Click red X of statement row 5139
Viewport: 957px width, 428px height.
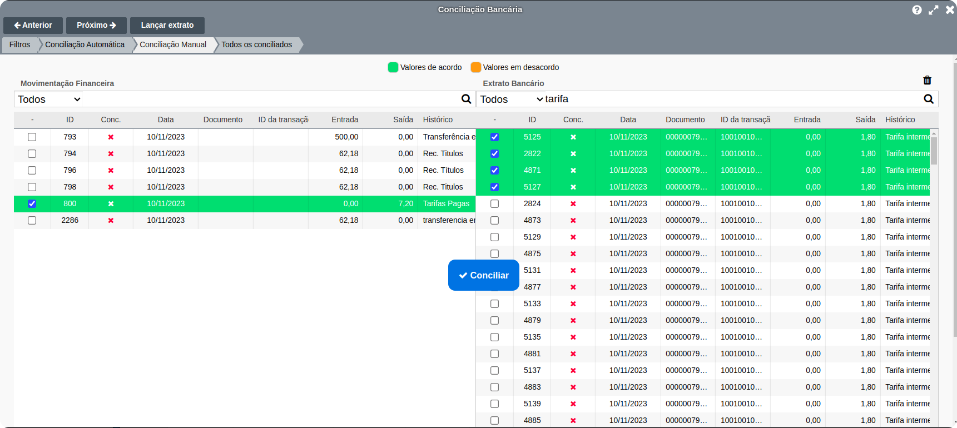pyautogui.click(x=573, y=404)
